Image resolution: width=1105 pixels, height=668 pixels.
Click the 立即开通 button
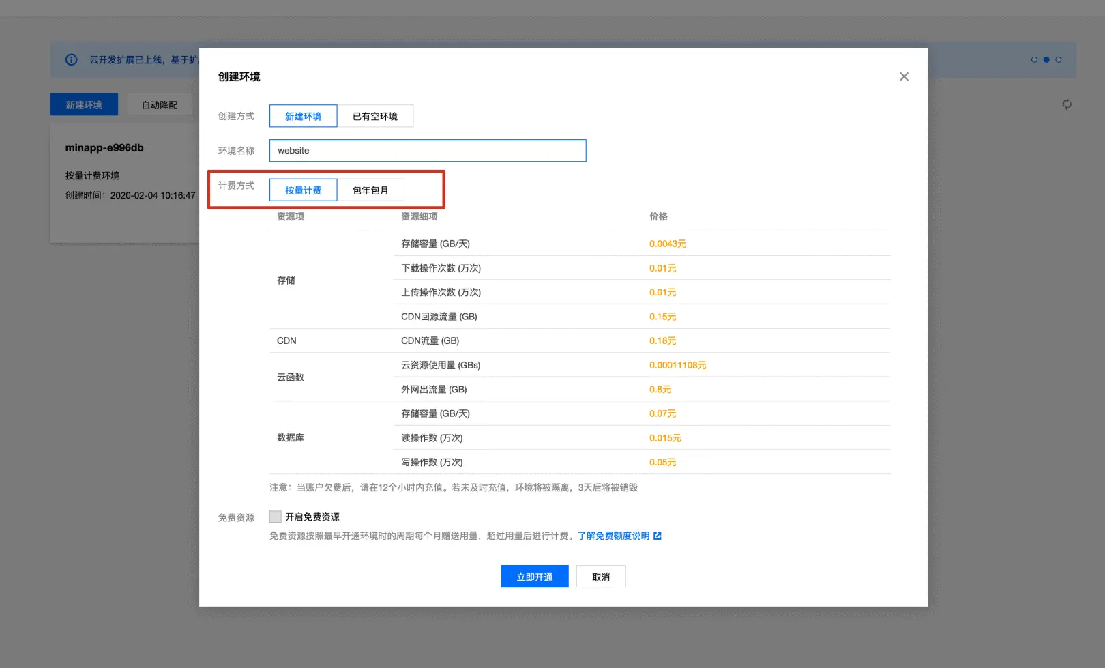pos(535,577)
